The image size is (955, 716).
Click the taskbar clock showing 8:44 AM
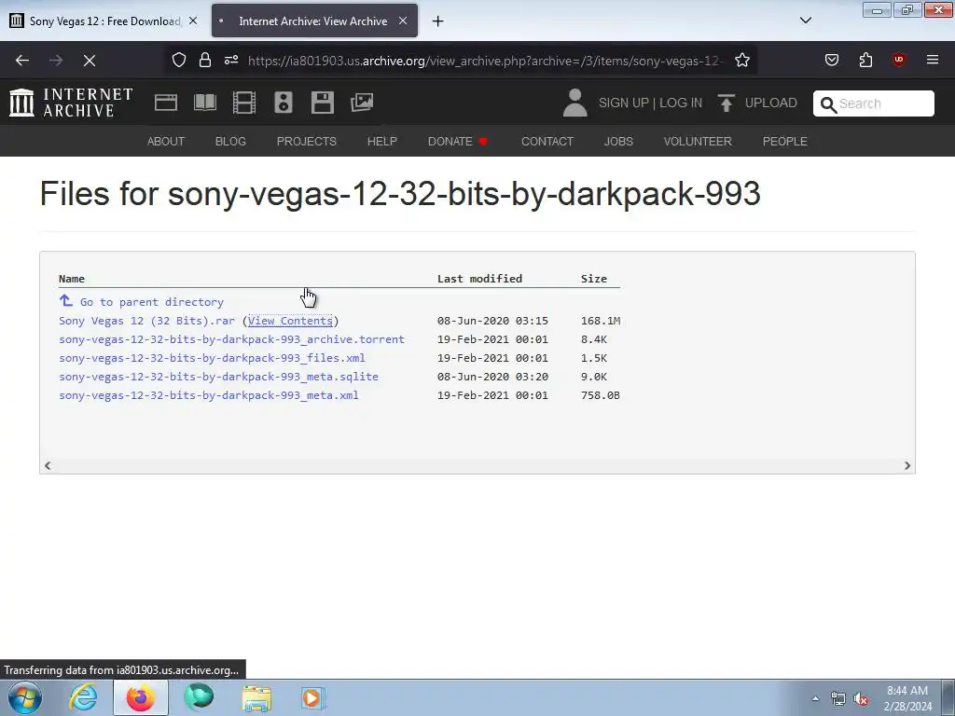[x=907, y=698]
